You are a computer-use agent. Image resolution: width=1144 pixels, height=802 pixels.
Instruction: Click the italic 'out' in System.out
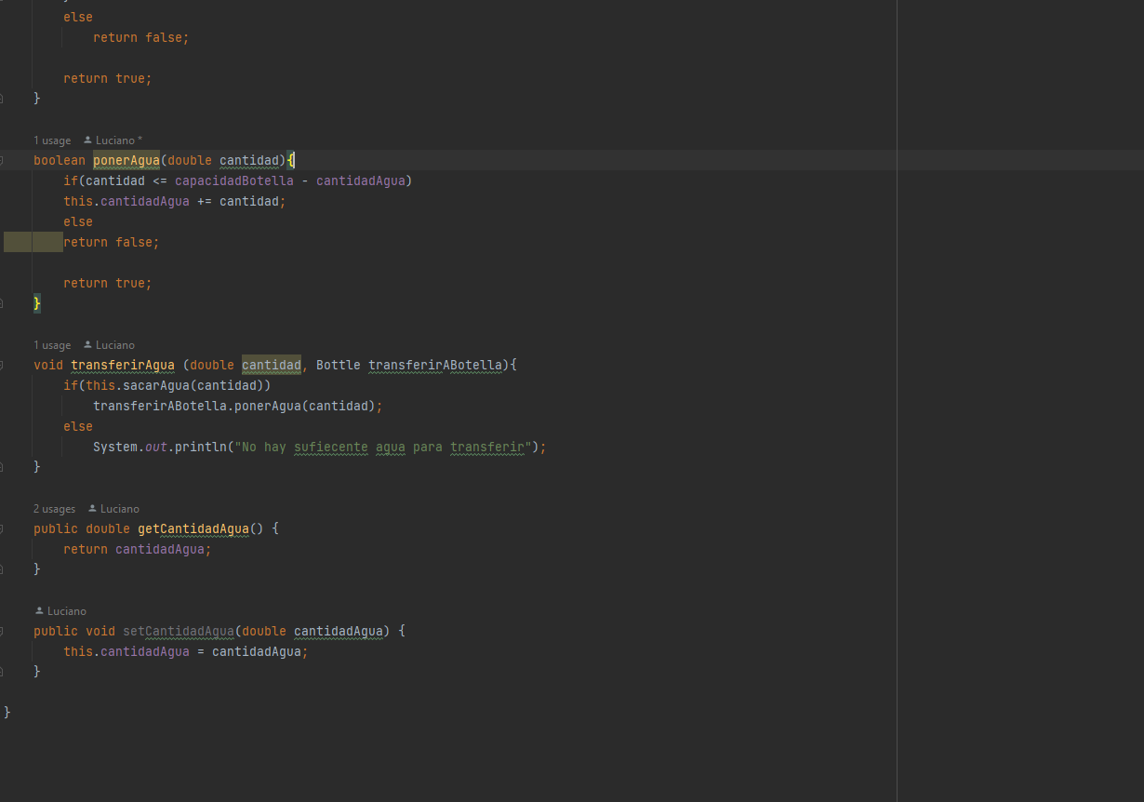[156, 447]
